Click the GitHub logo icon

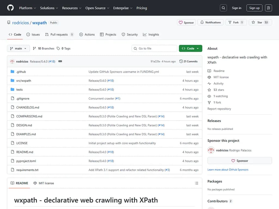[10, 8]
